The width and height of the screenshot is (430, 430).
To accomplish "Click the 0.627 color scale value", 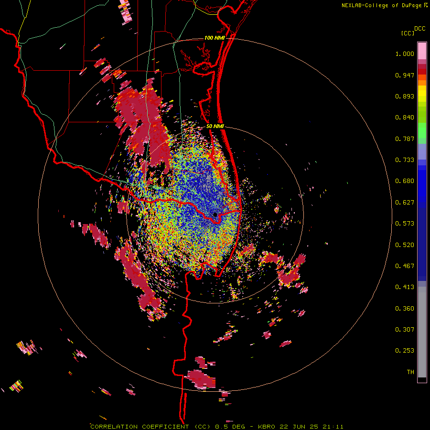I will click(x=405, y=203).
